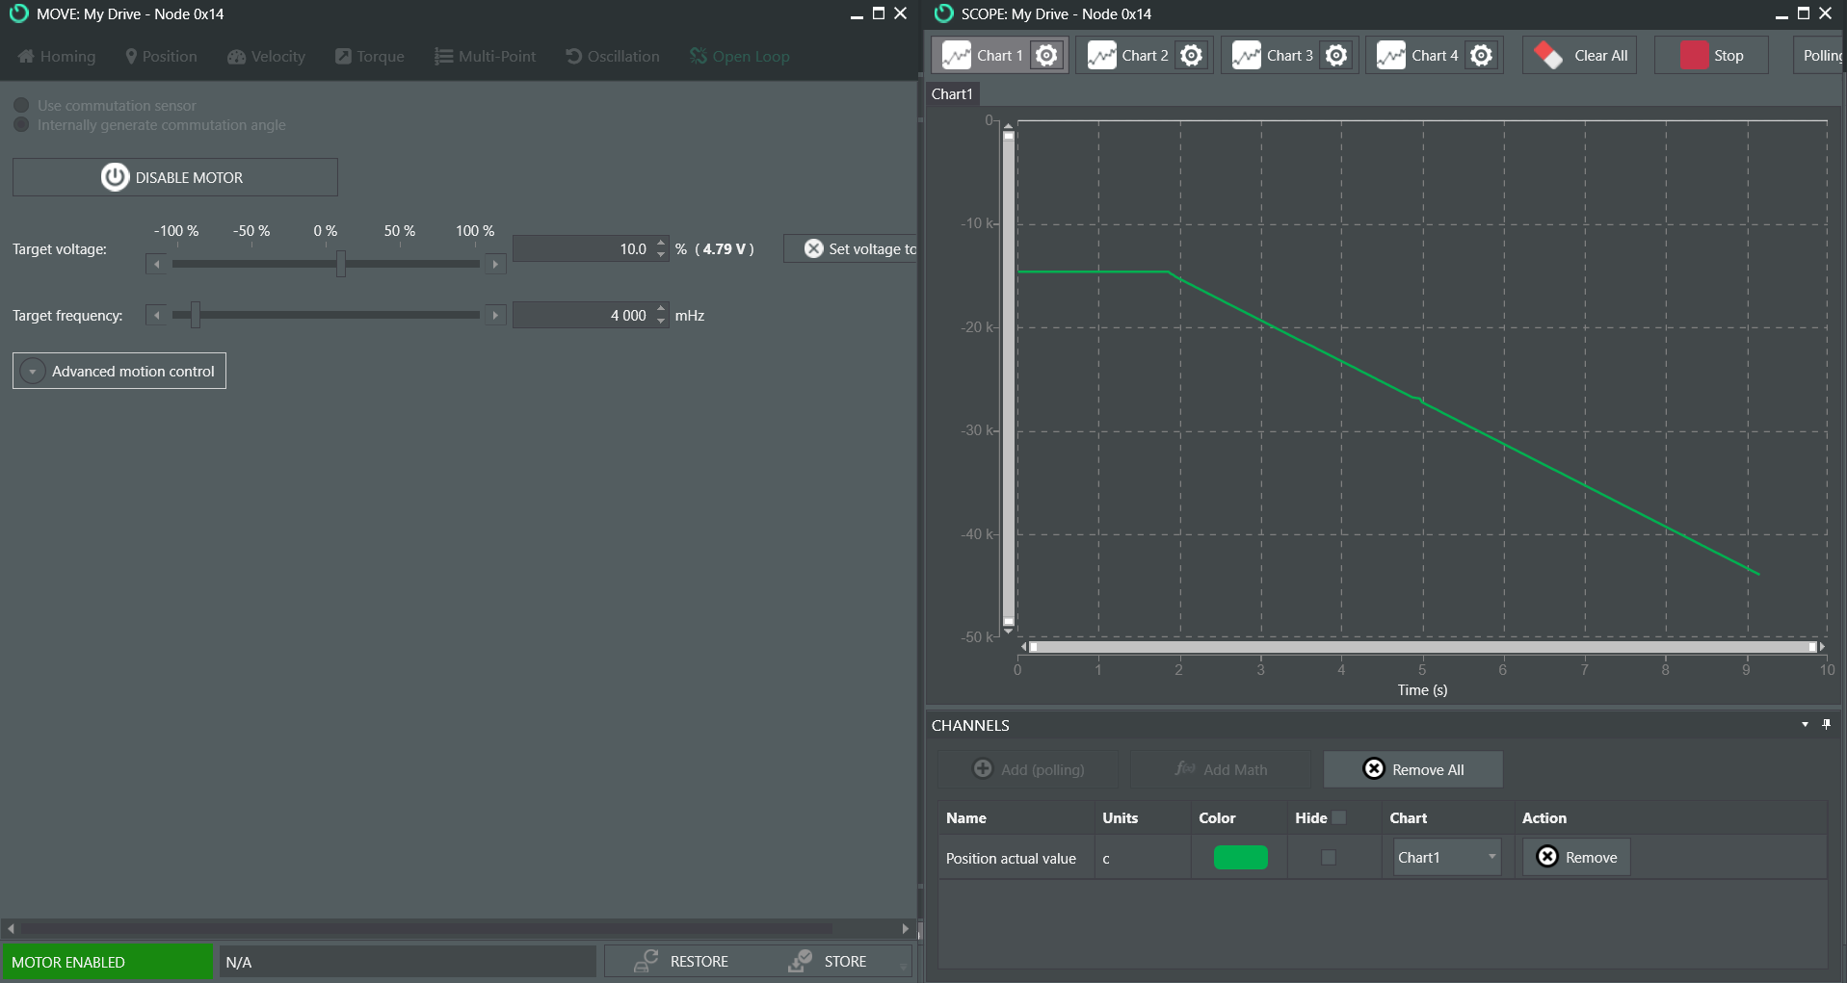This screenshot has width=1847, height=983.
Task: Select the Open Loop tab
Action: tap(739, 56)
